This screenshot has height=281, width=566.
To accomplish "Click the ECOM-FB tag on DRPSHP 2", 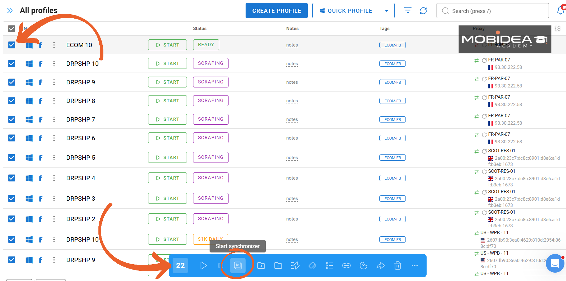I will tap(393, 219).
